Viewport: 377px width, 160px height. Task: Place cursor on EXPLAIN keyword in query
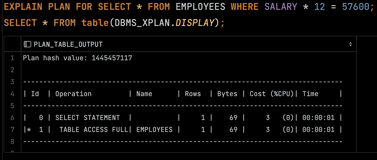point(23,7)
